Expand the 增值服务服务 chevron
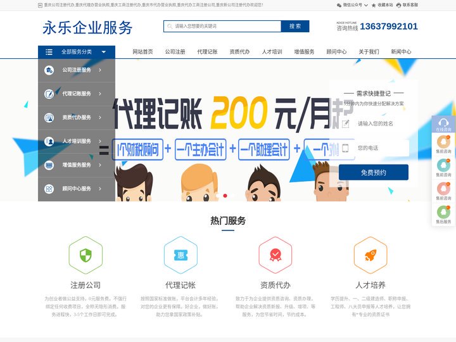 click(100, 165)
